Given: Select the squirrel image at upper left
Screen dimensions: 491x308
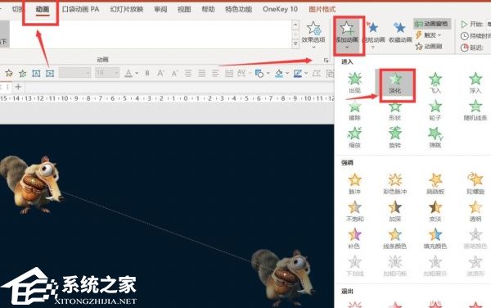Looking at the screenshot, I should pos(31,185).
